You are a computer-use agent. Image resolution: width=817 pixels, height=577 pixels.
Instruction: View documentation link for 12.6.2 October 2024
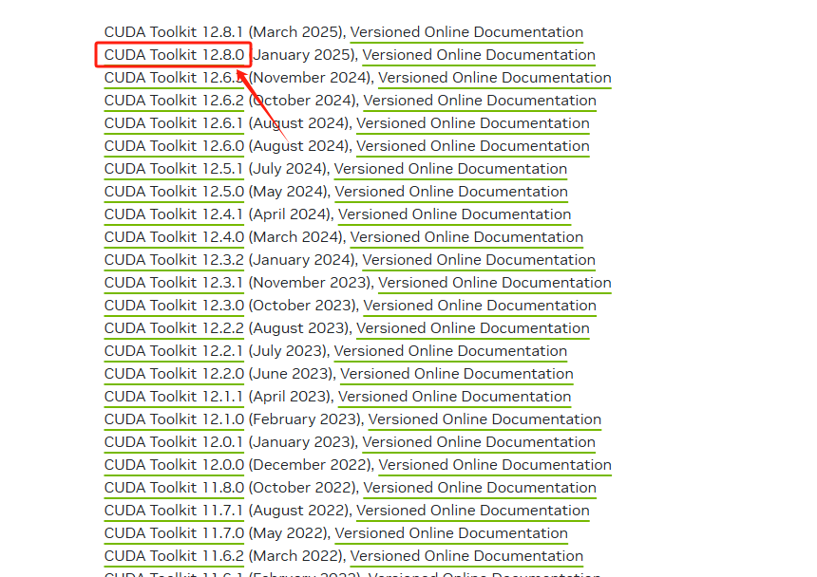point(480,101)
